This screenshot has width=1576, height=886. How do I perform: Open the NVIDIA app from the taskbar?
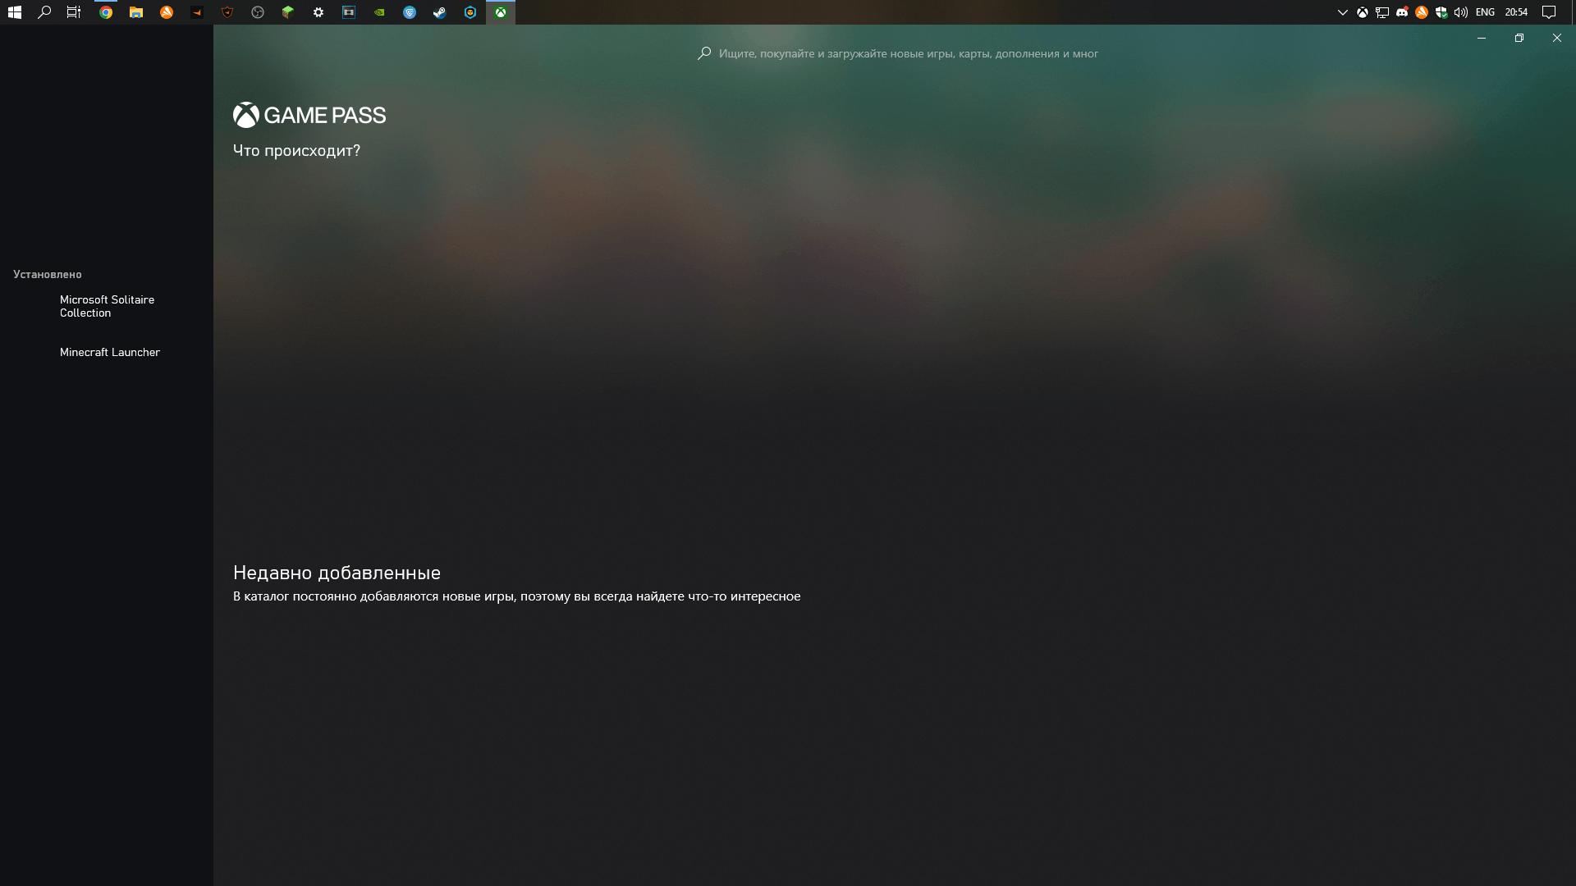(x=379, y=12)
